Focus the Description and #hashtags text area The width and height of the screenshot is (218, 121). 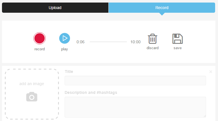(135, 107)
